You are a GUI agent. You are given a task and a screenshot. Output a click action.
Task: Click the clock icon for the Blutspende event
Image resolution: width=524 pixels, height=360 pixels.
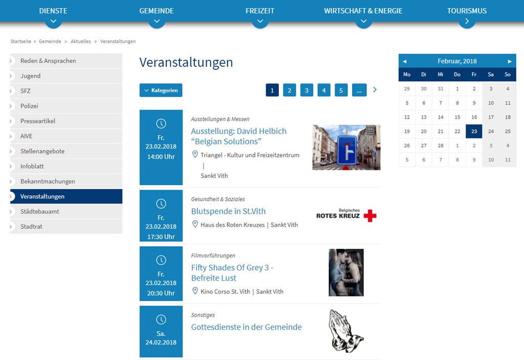point(161,204)
